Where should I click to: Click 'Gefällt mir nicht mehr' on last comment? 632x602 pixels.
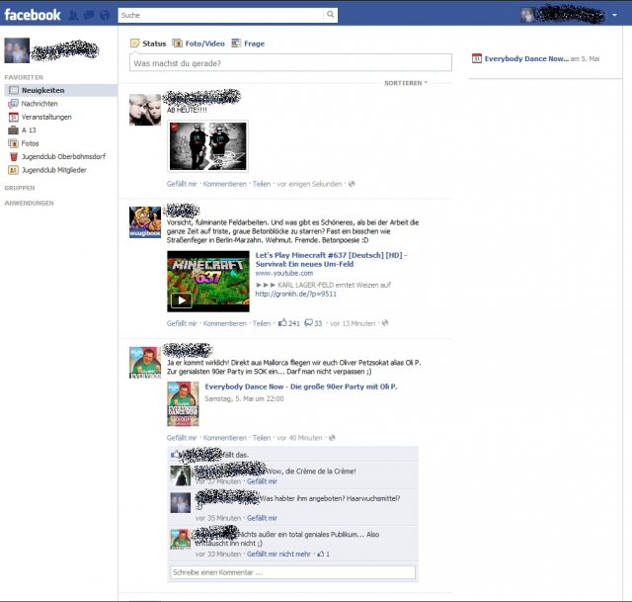pyautogui.click(x=278, y=554)
